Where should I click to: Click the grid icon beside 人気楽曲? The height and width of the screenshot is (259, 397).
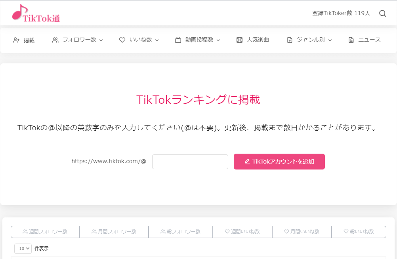coord(239,40)
